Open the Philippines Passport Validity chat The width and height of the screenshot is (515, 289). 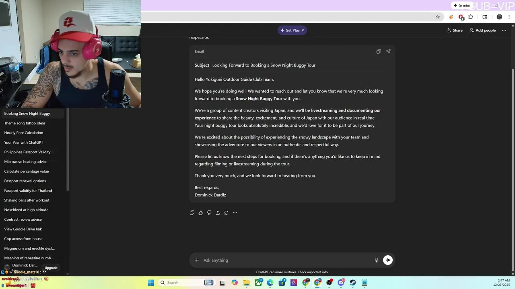(32, 152)
